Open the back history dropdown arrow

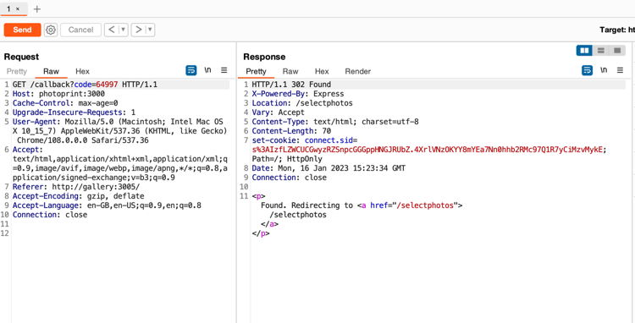(x=124, y=30)
